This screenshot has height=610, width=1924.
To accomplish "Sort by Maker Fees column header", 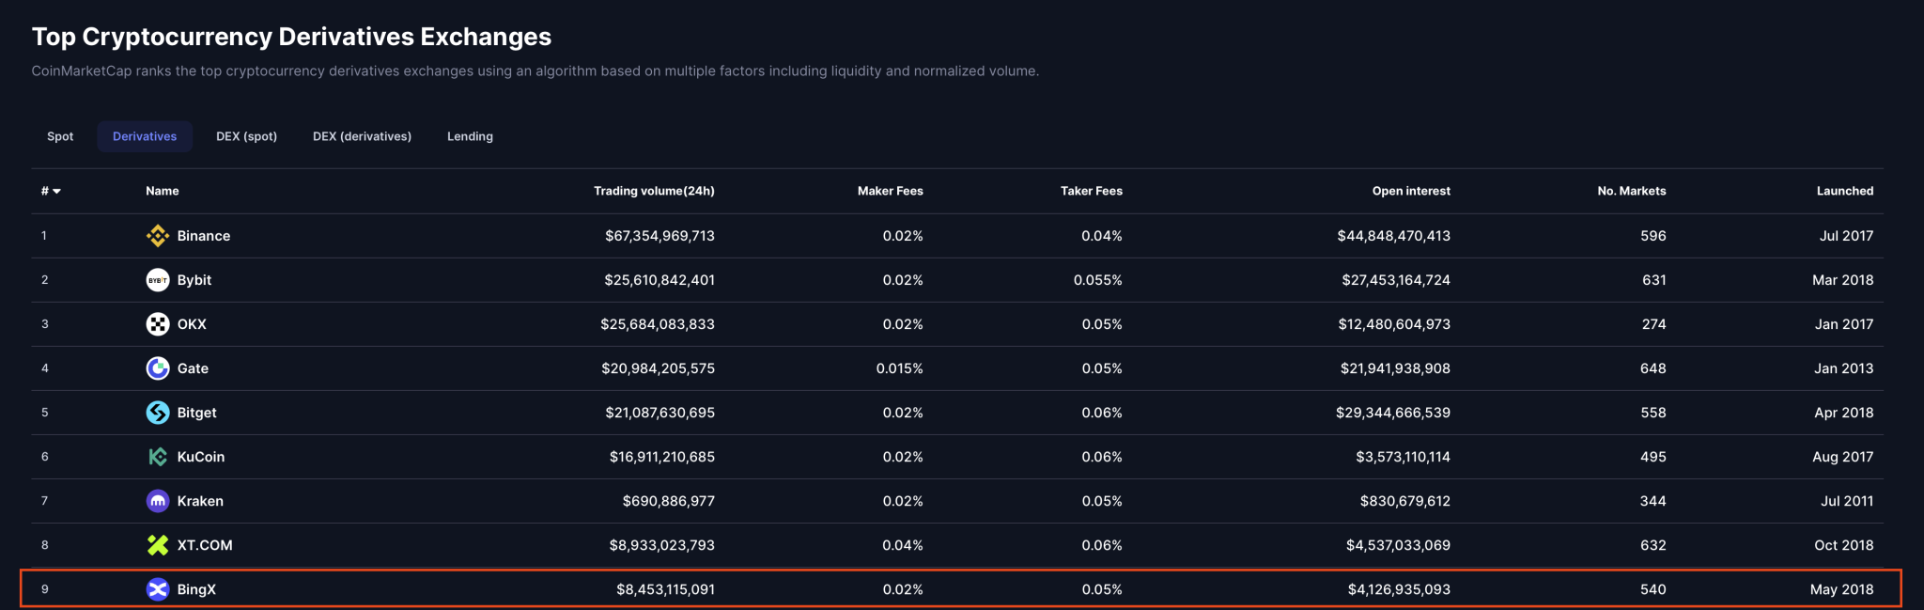I will coord(891,191).
